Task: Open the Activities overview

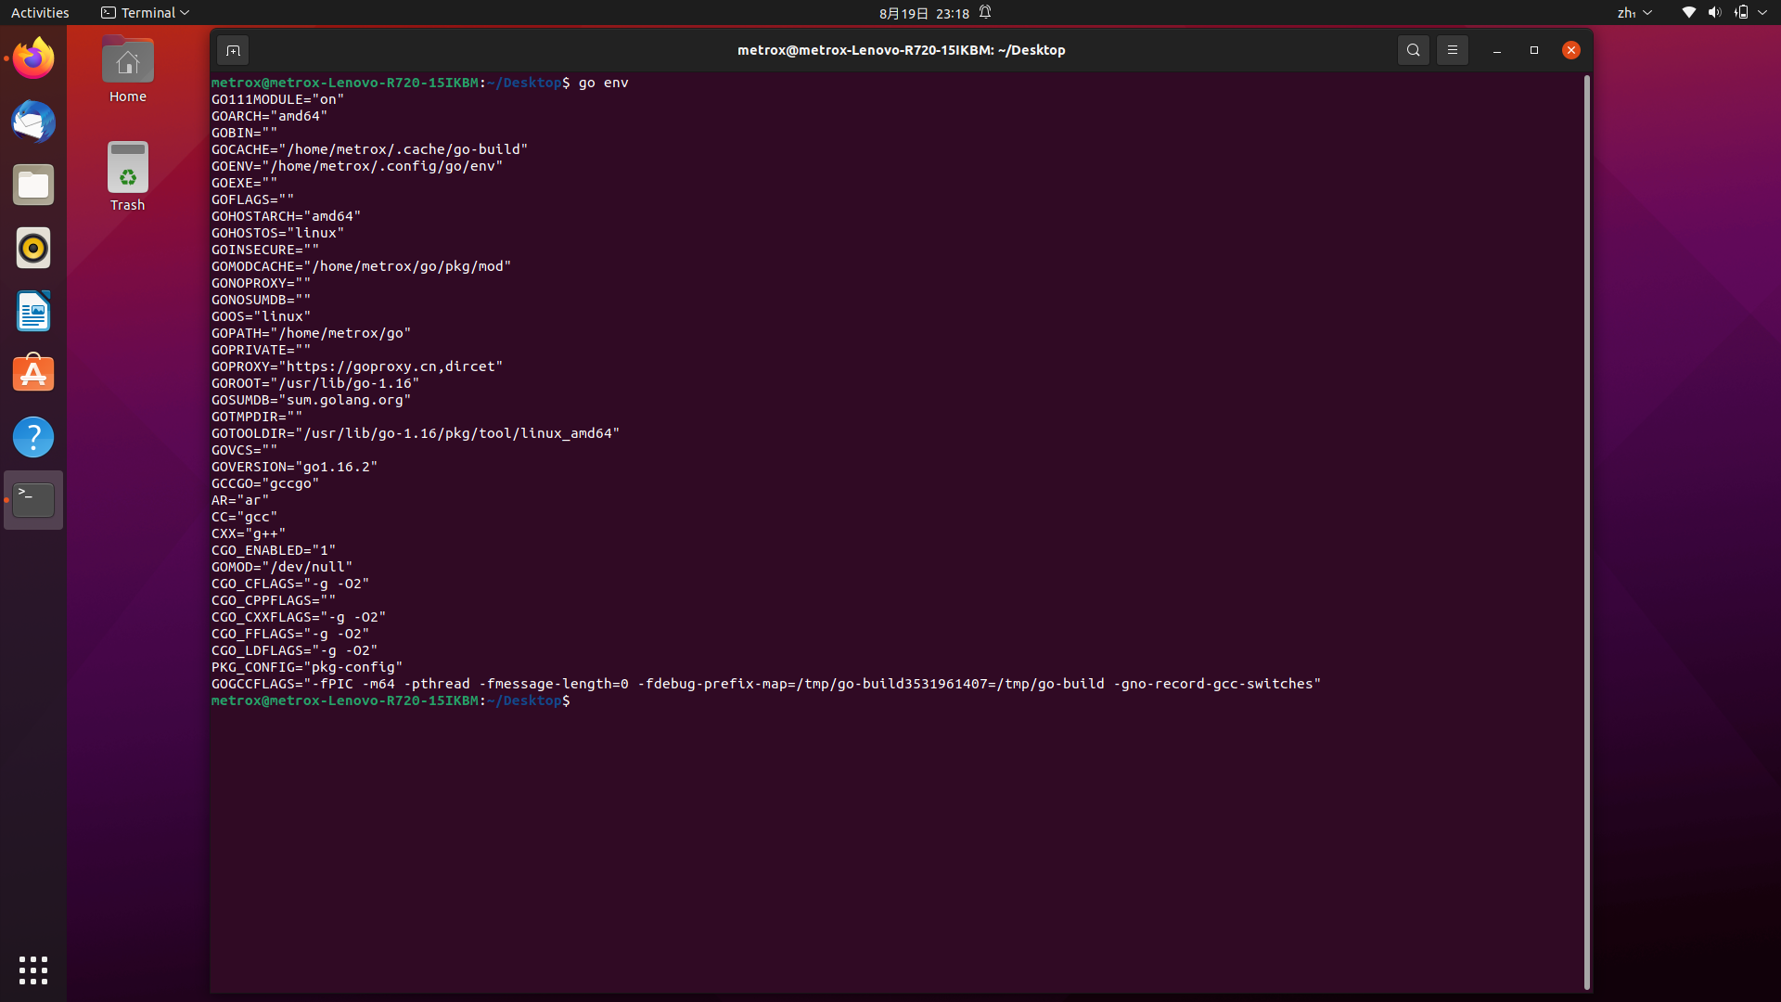Action: 40,13
